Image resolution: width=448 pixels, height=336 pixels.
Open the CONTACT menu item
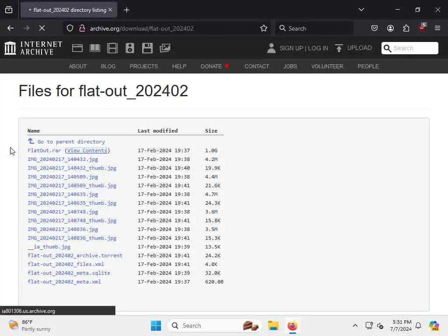(256, 66)
